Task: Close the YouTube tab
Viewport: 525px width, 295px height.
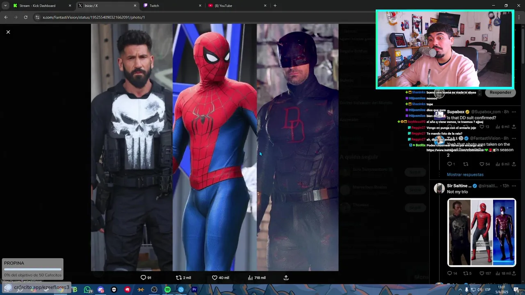Action: pos(265,6)
